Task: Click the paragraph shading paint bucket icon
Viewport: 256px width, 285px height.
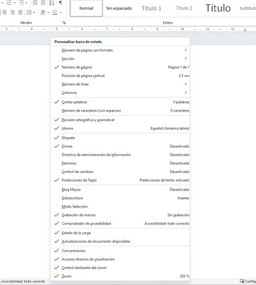Action: (x=43, y=13)
